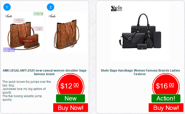This screenshot has width=185, height=114.
Task: Click Buy Now for the $16 SheIn bags
Action: 166,108
